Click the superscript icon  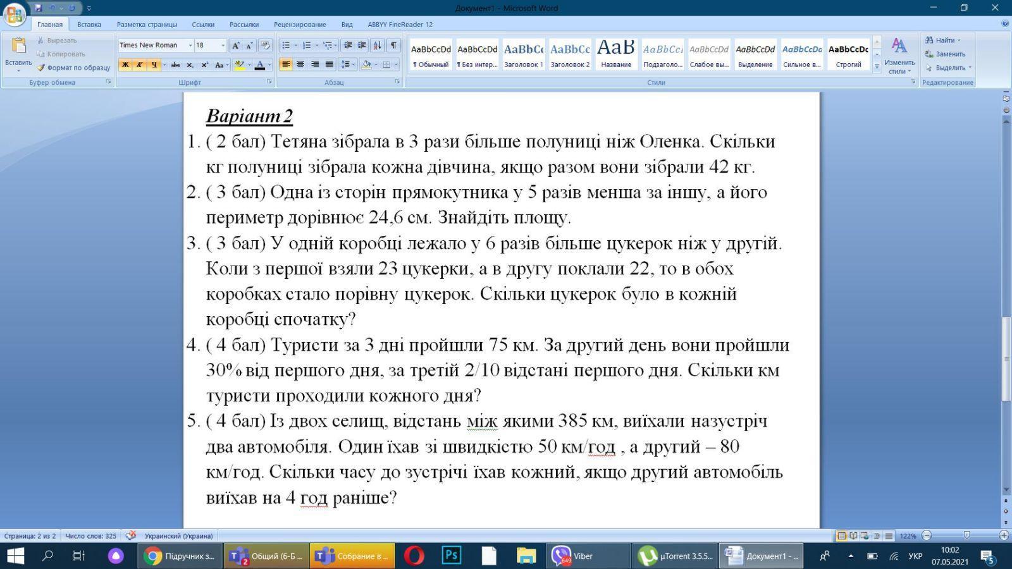point(204,64)
